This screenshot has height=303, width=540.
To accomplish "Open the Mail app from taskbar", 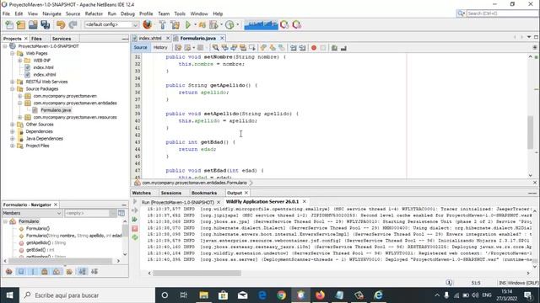I will click(x=243, y=295).
